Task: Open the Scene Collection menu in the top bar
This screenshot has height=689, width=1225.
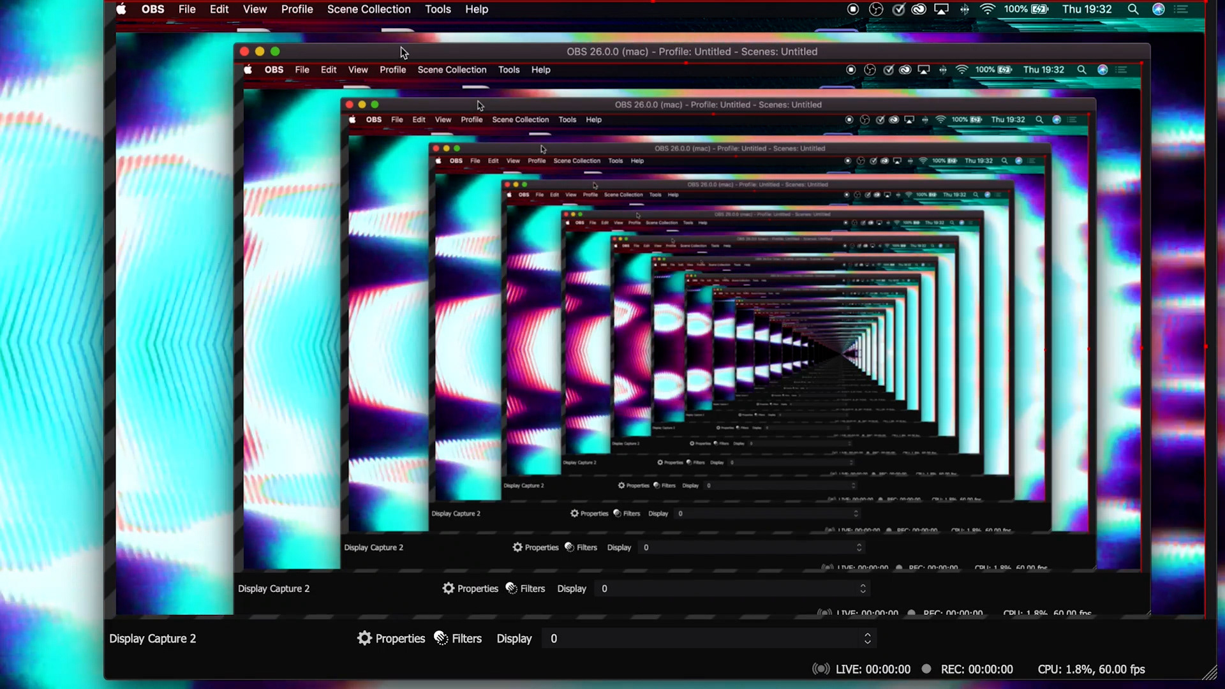Action: pyautogui.click(x=369, y=9)
